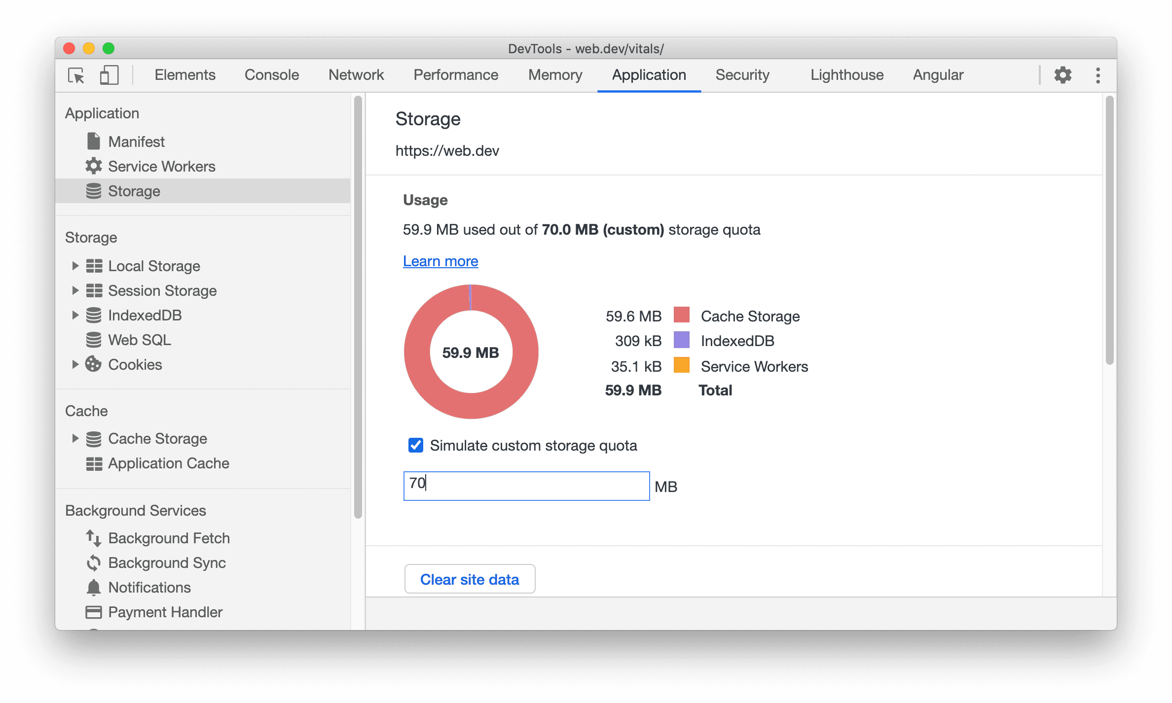Click the Application Cache icon
This screenshot has width=1172, height=703.
94,463
